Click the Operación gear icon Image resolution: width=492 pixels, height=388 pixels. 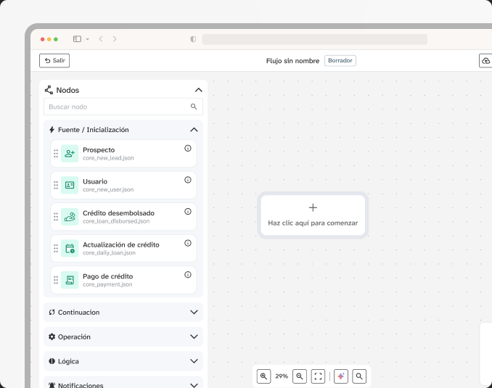52,337
